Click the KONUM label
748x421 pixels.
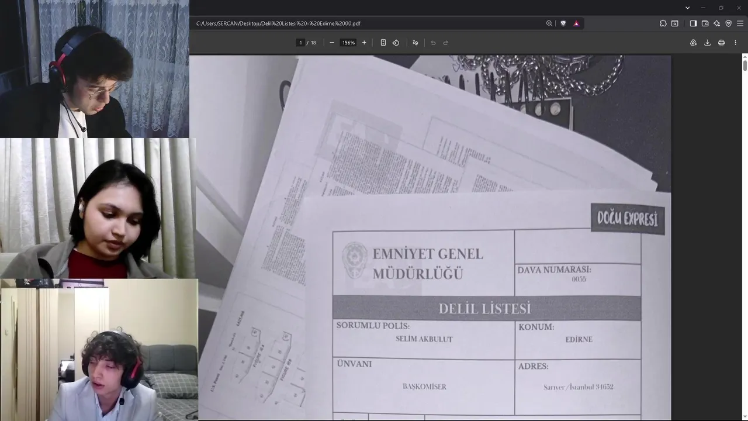pyautogui.click(x=536, y=327)
